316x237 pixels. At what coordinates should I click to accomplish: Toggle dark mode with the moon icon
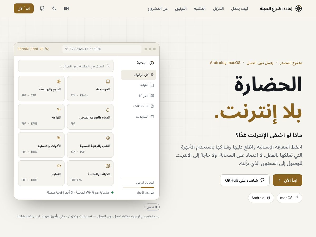54,8
